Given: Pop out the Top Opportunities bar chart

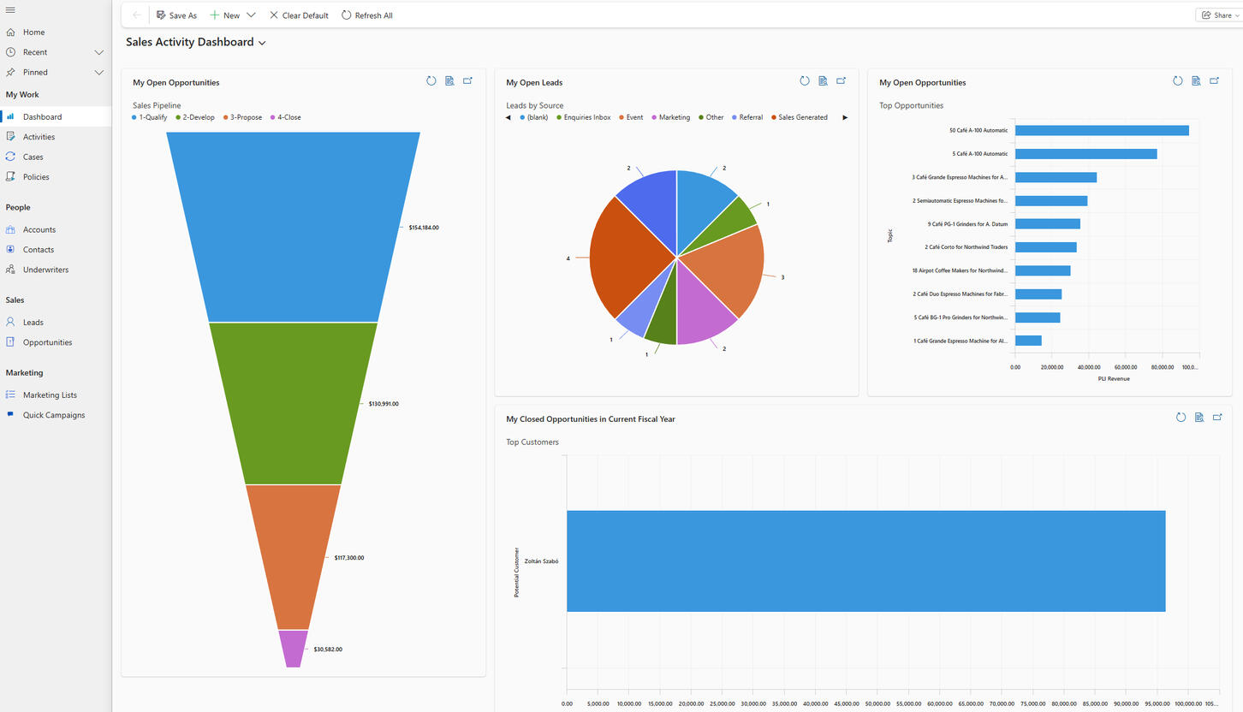Looking at the screenshot, I should tap(1214, 80).
